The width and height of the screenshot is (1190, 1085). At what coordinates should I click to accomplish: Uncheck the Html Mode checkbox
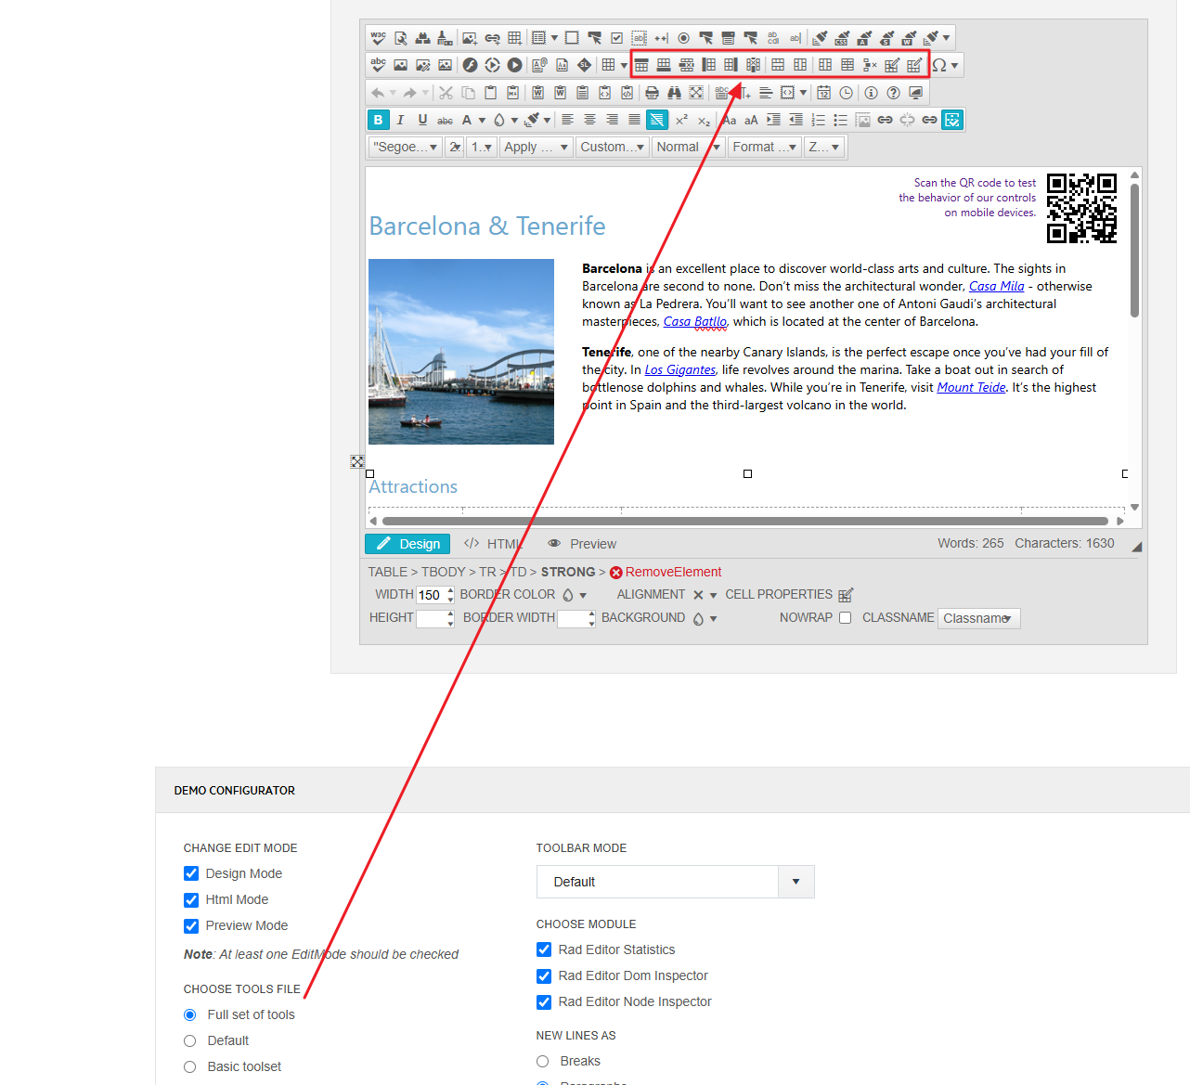191,899
